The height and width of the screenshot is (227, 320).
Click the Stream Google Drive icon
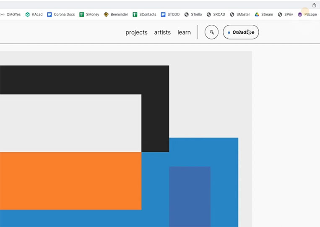tap(257, 15)
